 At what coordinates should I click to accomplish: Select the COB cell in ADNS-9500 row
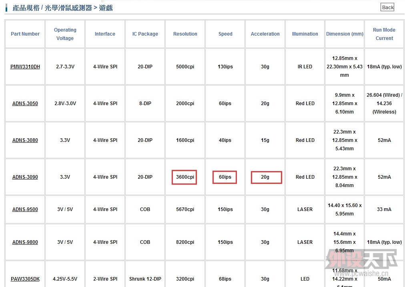coord(145,209)
